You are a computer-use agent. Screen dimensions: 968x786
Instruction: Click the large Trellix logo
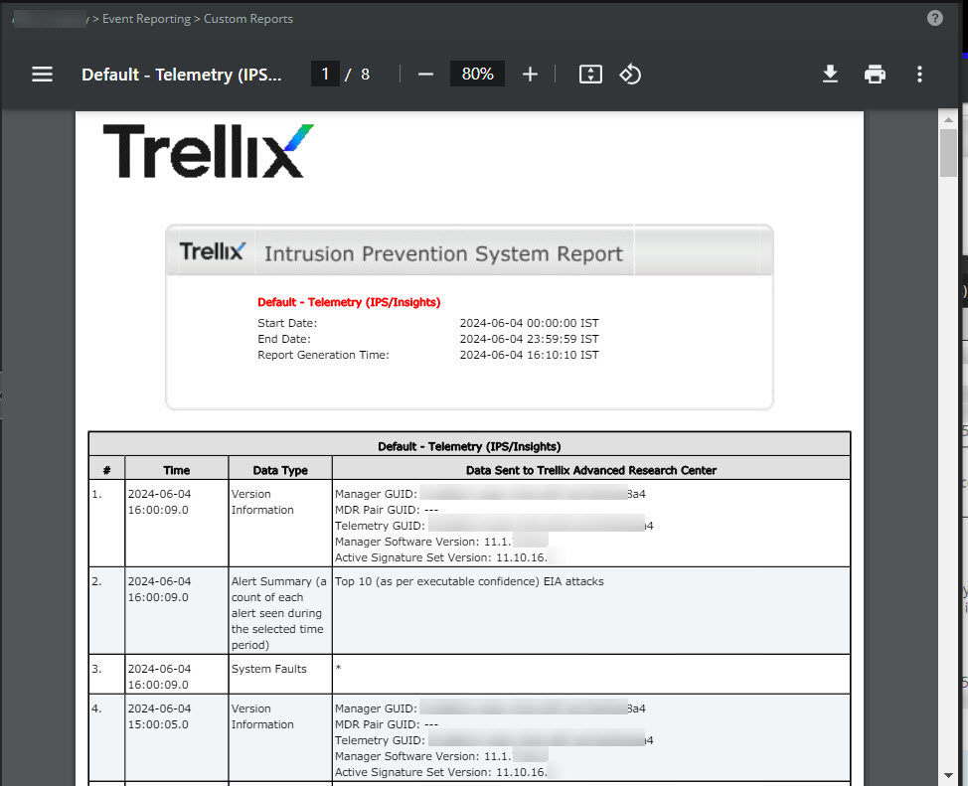[208, 151]
